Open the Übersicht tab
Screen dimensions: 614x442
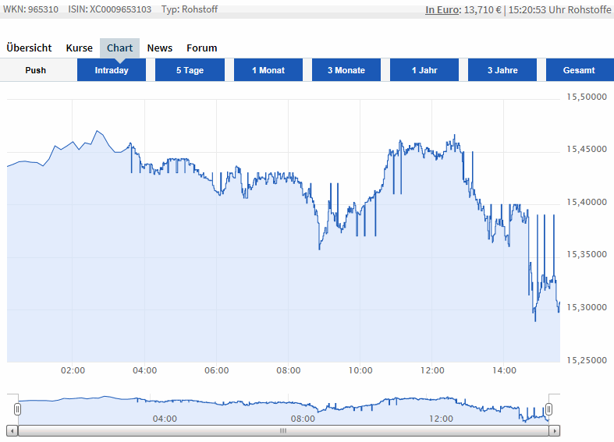pyautogui.click(x=29, y=48)
